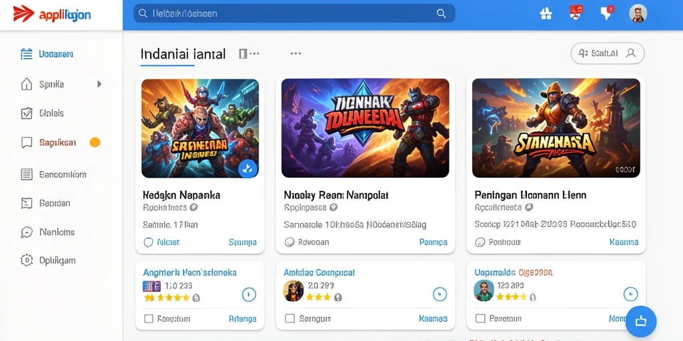Screen dimensions: 683x341
Task: Click the Penlagan Hoonann Llenn title text
Action: (530, 195)
